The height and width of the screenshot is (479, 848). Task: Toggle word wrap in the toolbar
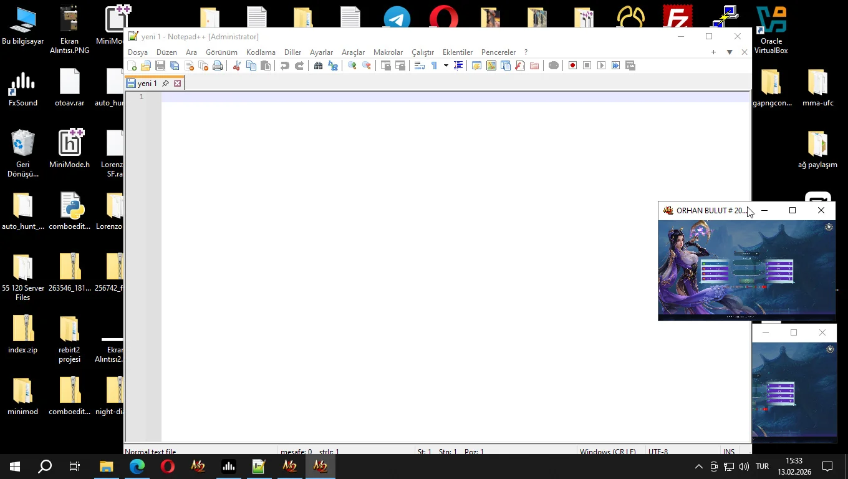tap(420, 66)
